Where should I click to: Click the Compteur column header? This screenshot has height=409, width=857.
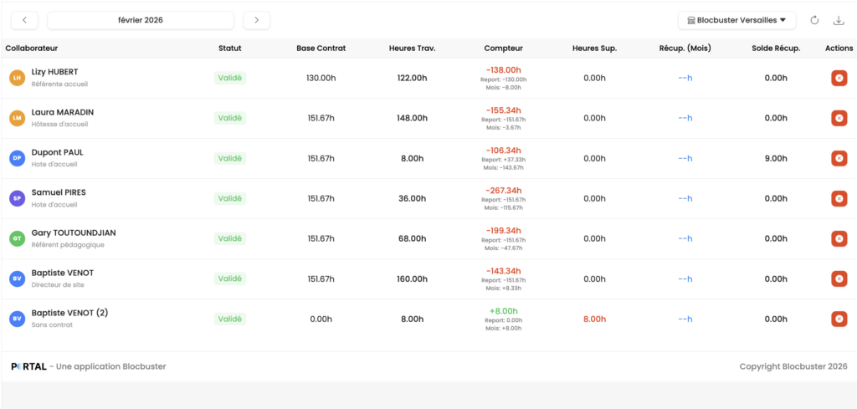503,49
